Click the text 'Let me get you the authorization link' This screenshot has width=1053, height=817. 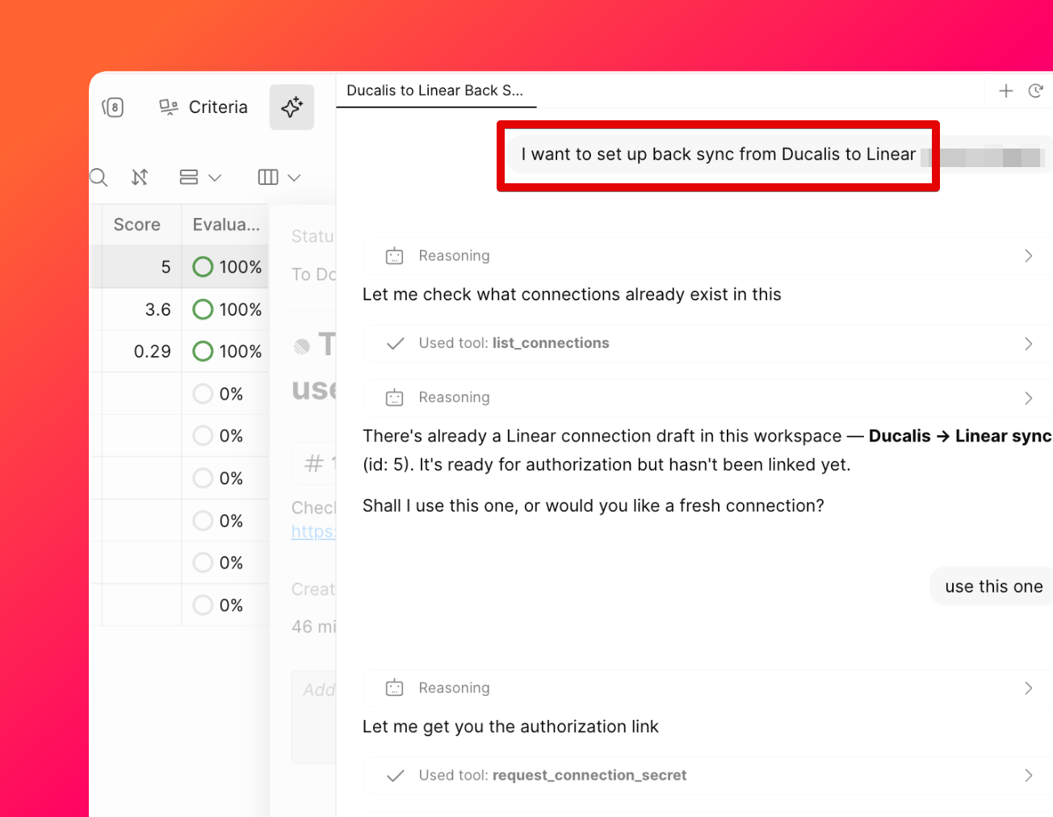tap(510, 727)
